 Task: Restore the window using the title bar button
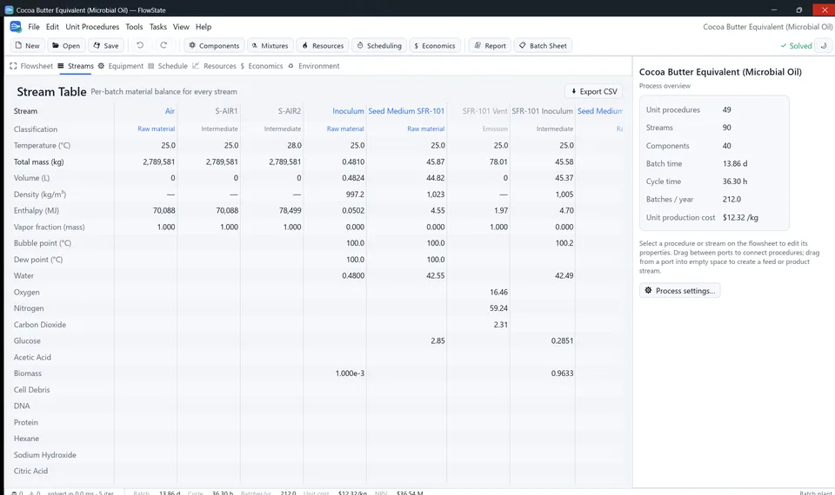pos(798,10)
